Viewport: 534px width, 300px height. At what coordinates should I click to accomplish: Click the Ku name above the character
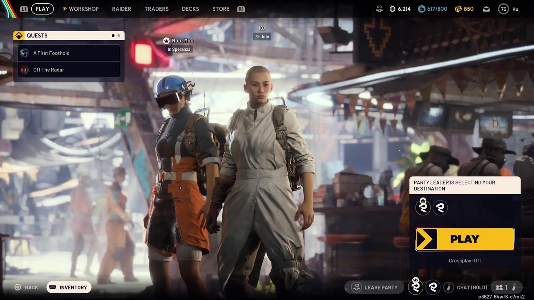262,28
